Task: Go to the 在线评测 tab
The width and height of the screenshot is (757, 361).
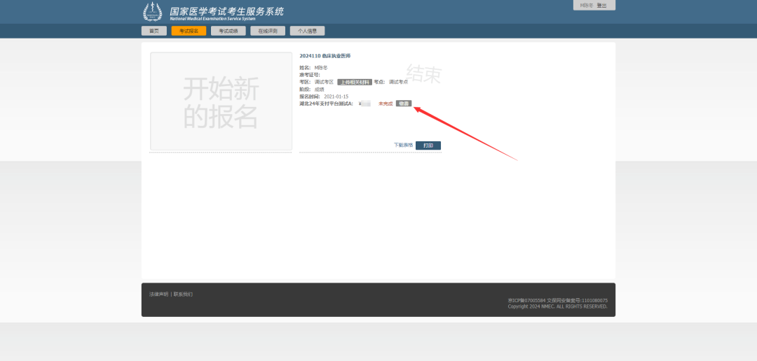Action: pyautogui.click(x=268, y=31)
